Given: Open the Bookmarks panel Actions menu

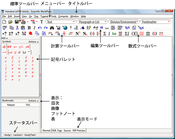Looking at the screenshot, I should 34,101.
